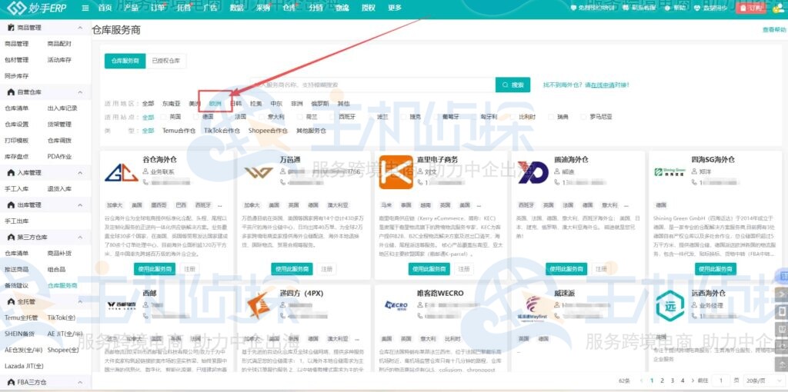Click the 万邑通 logo
This screenshot has height=392, width=788.
[x=259, y=173]
